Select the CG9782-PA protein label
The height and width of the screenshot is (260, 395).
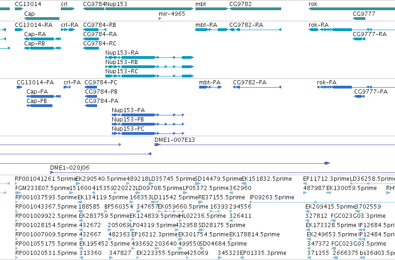click(250, 82)
